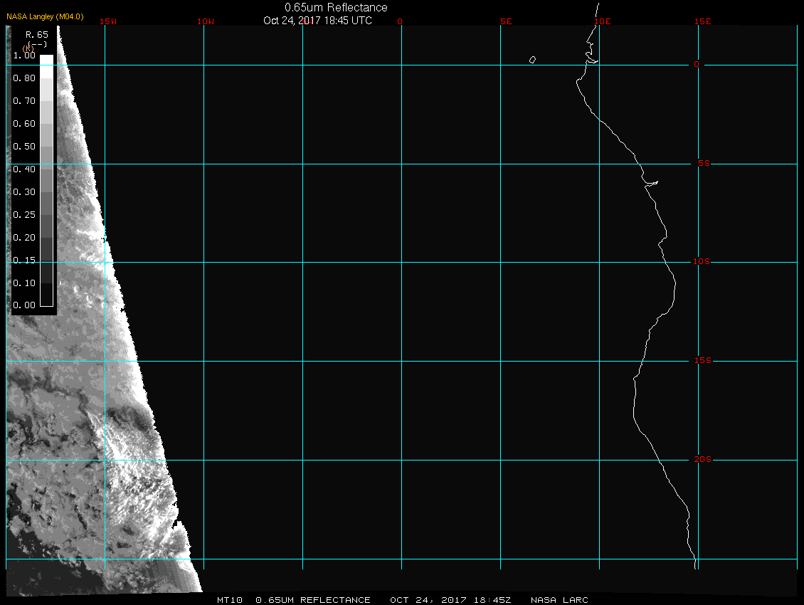Click the white top of the reflectance colorbar

pos(46,60)
